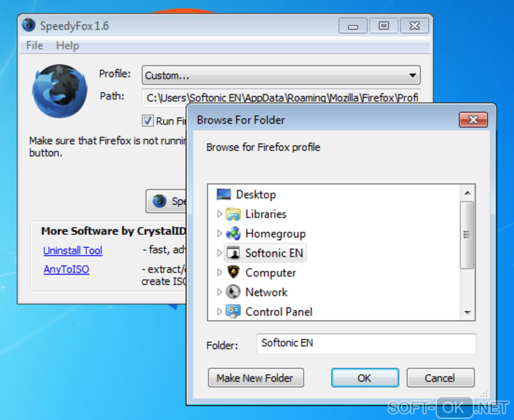
Task: Click the Control Panel icon
Action: coord(233,311)
